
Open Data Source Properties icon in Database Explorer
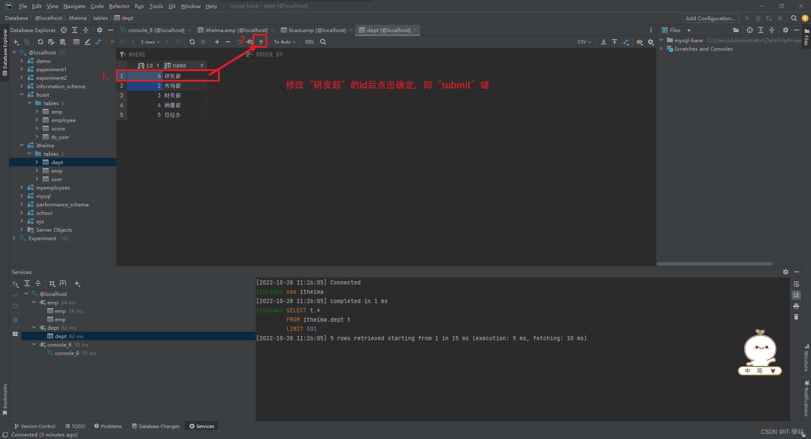point(52,42)
